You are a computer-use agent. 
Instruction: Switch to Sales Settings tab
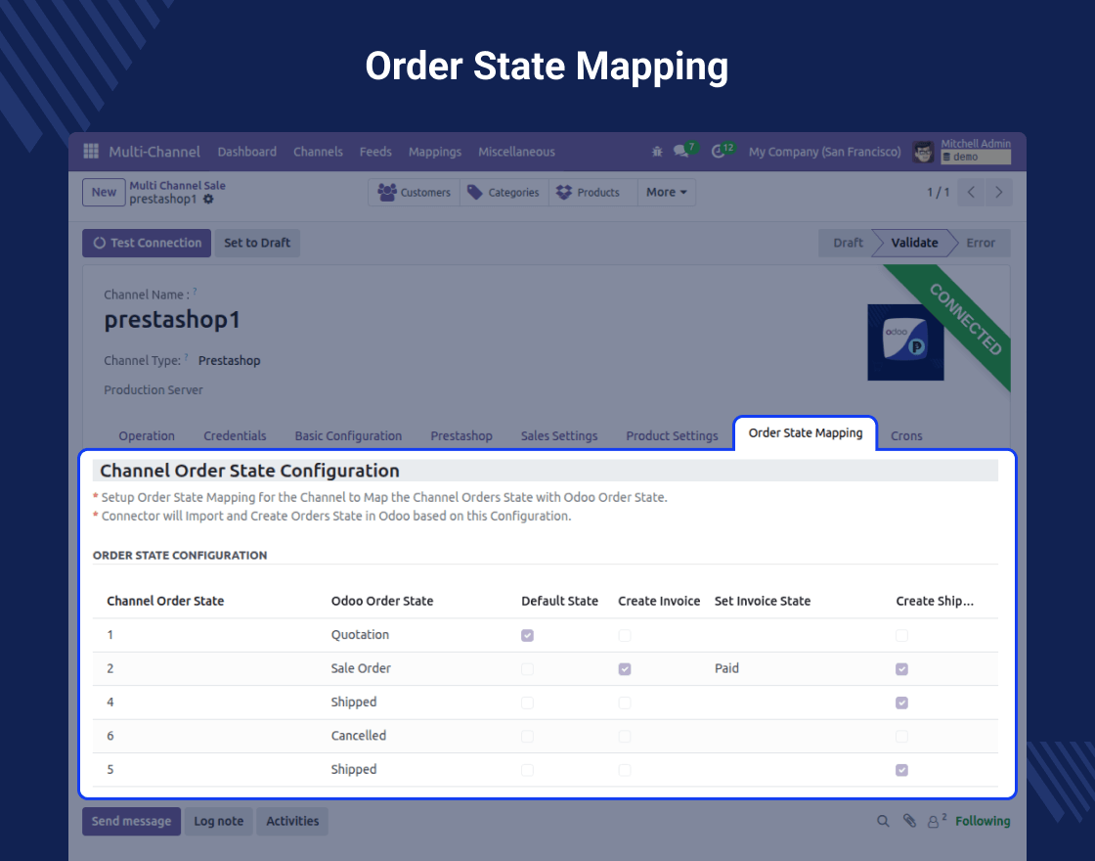pos(558,435)
